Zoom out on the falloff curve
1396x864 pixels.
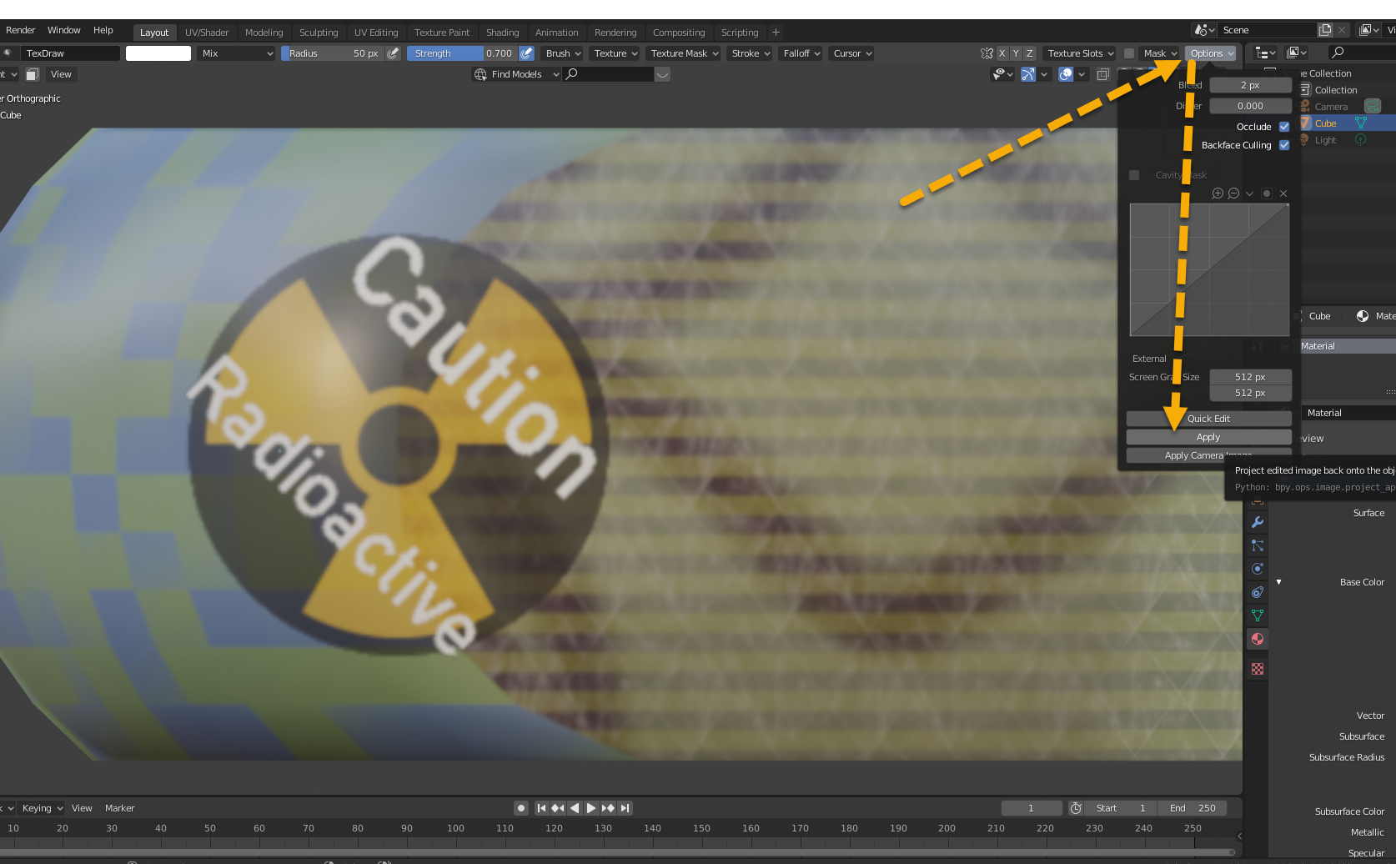[x=1233, y=193]
